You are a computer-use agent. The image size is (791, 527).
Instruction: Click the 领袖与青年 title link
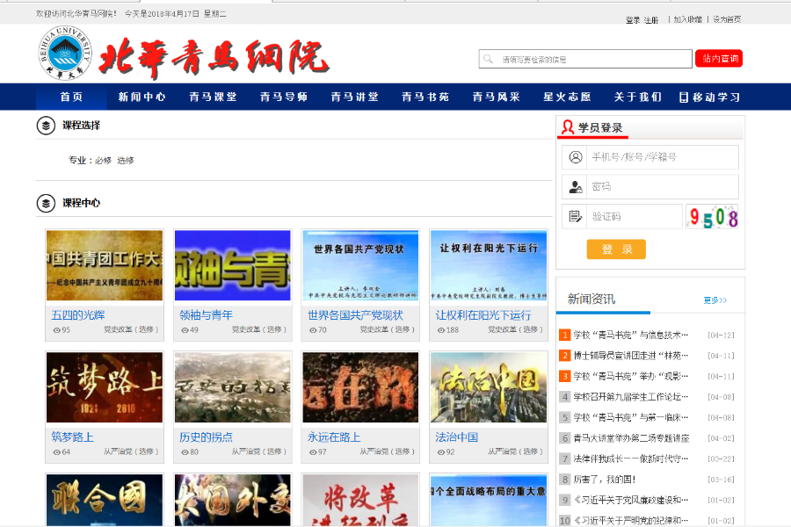coord(206,315)
